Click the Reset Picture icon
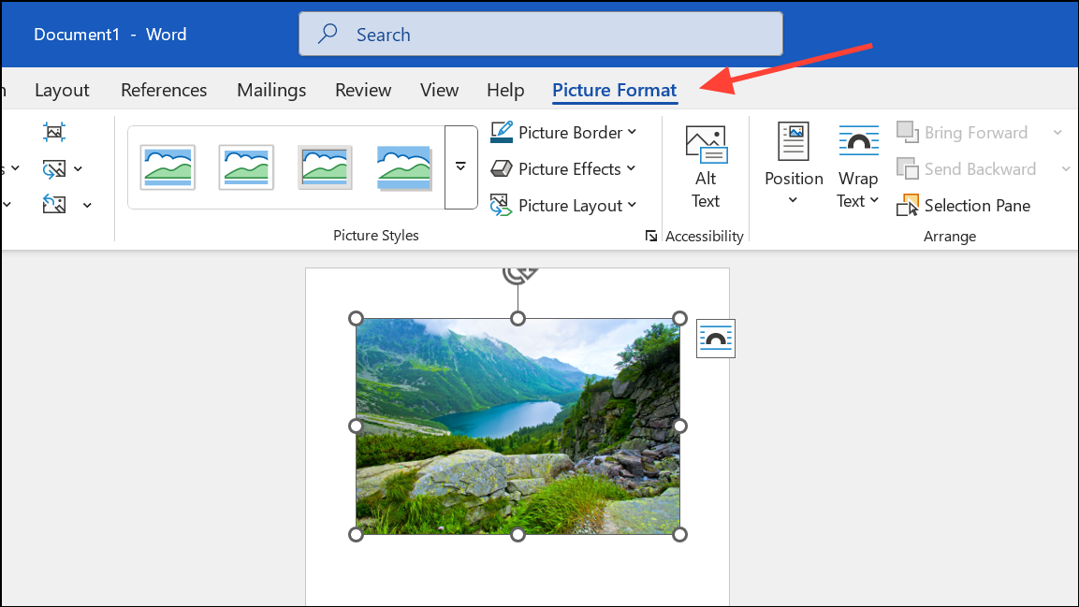Screen dimensions: 1079x607 point(54,204)
